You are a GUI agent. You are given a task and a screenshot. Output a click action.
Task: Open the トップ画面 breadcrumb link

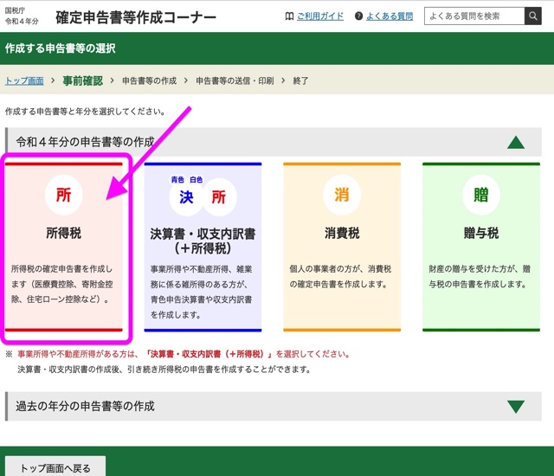(x=24, y=80)
